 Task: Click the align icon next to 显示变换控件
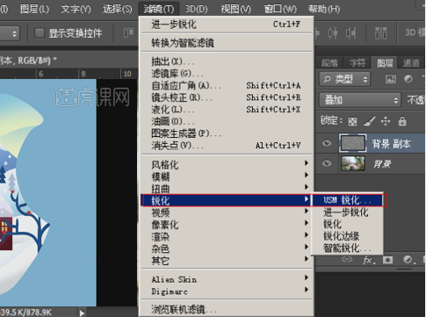click(128, 33)
